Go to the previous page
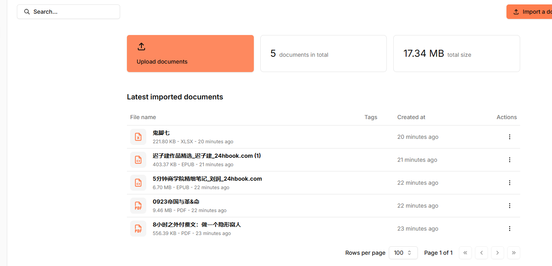 (x=481, y=253)
